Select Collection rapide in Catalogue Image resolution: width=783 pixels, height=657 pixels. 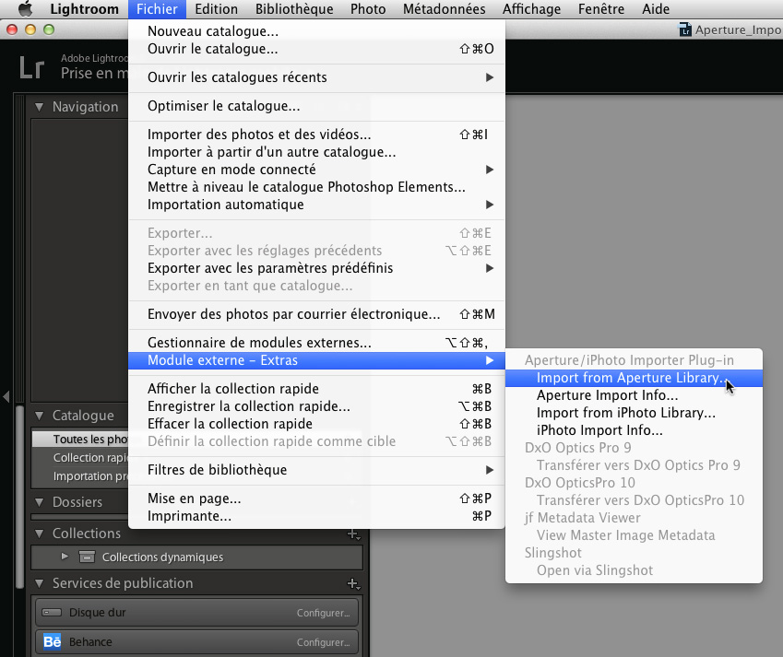tap(80, 457)
